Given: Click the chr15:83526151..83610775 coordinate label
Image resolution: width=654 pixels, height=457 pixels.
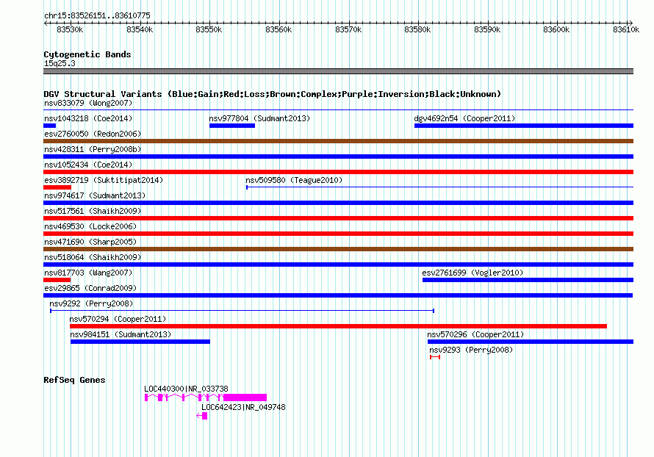Looking at the screenshot, I should pos(97,15).
